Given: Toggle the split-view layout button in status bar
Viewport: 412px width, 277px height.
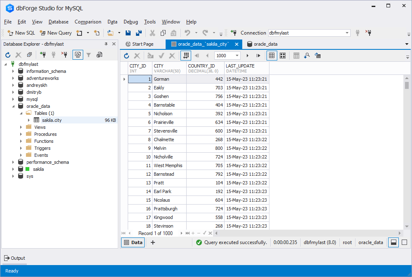Looking at the screenshot, I should (393, 242).
